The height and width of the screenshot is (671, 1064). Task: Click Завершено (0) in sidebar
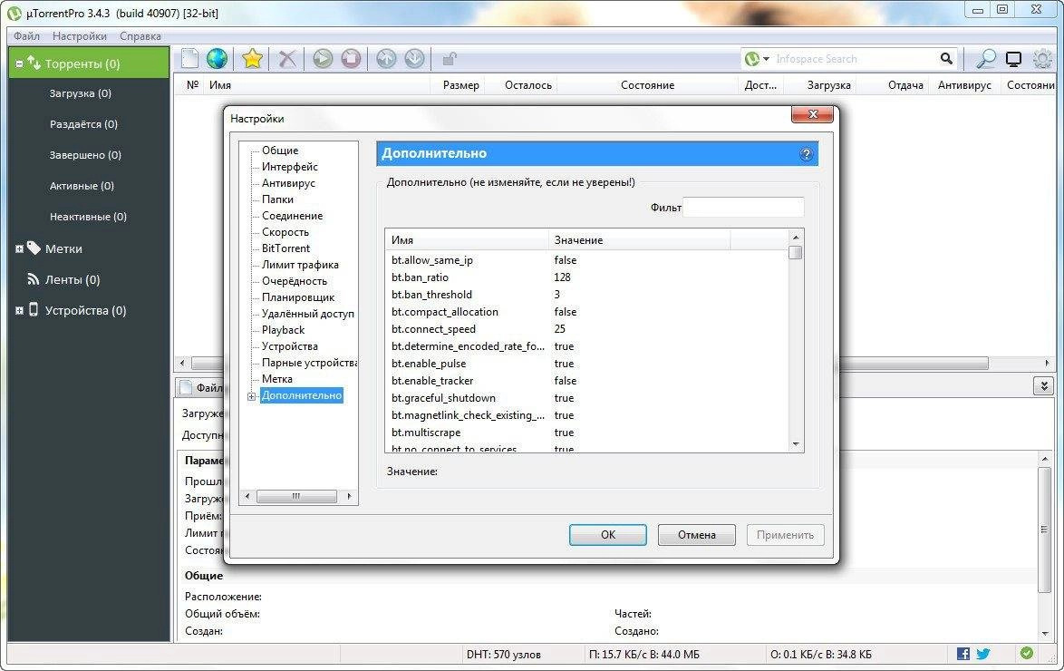click(85, 155)
